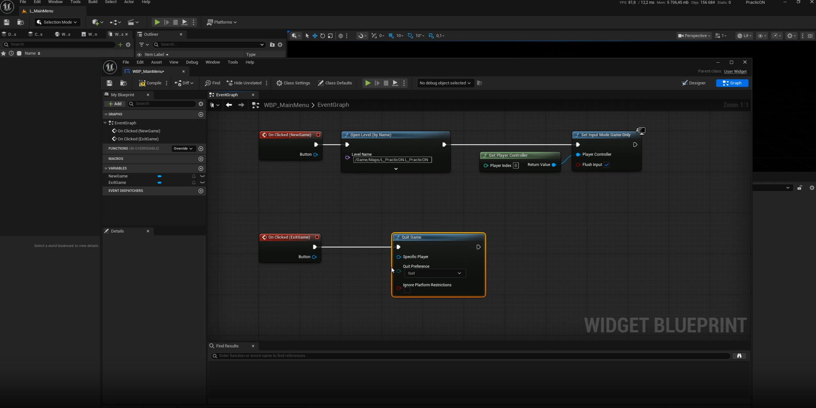Open the debug object selection dropdown
816x408 pixels.
[x=444, y=83]
